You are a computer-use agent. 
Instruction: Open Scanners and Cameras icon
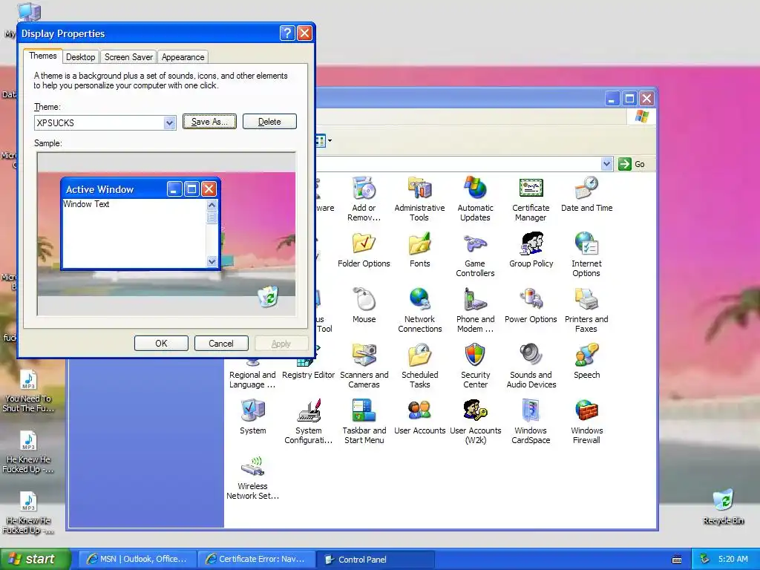click(364, 367)
